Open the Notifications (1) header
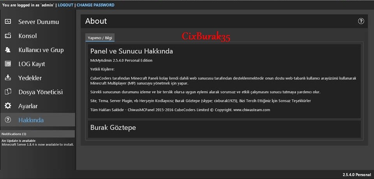Screen dimensions: 374x179 tap(37, 134)
